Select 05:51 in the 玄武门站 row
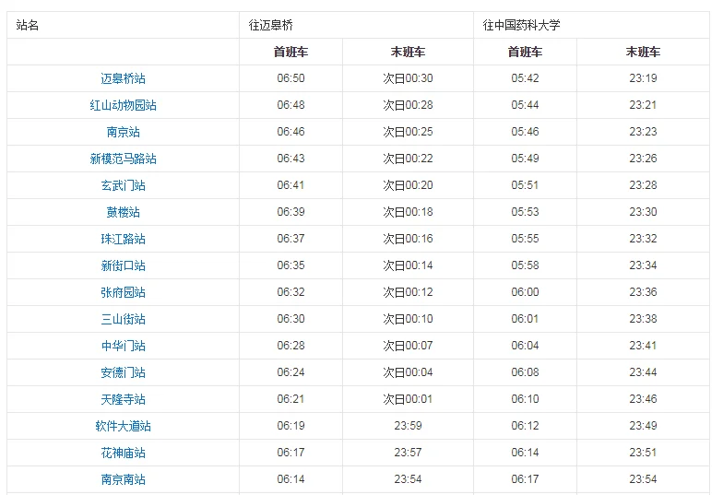Image resolution: width=723 pixels, height=495 pixels. [x=526, y=185]
